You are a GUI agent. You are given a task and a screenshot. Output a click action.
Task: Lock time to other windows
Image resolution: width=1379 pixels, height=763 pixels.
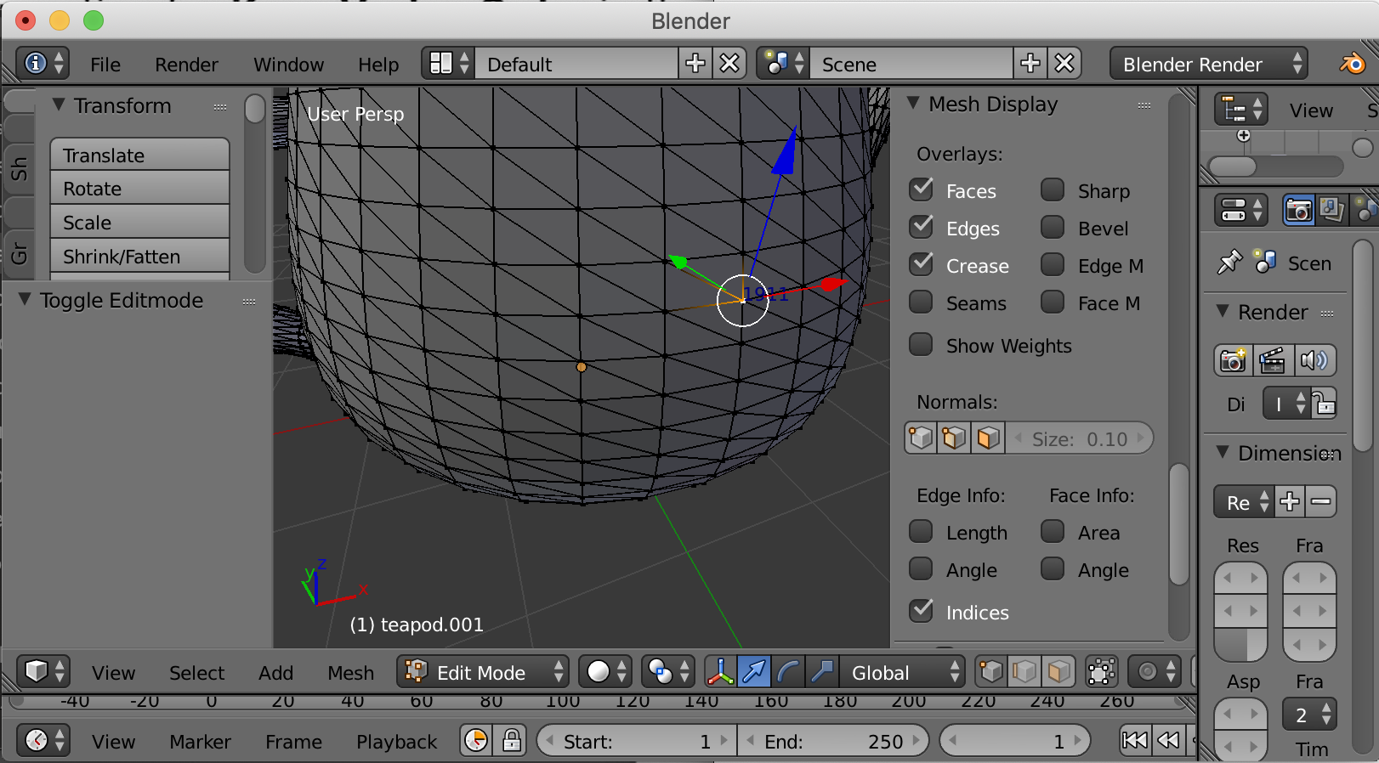coord(511,741)
